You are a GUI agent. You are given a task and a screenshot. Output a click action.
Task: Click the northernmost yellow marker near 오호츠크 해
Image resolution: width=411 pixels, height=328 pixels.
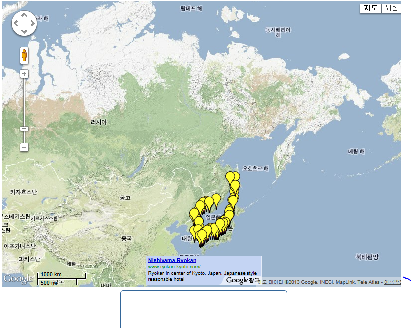click(x=230, y=176)
